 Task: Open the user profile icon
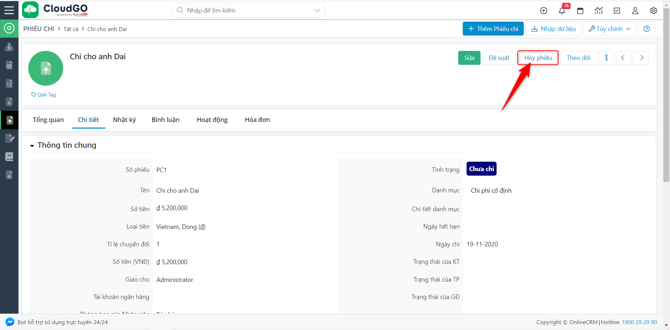[x=635, y=11]
